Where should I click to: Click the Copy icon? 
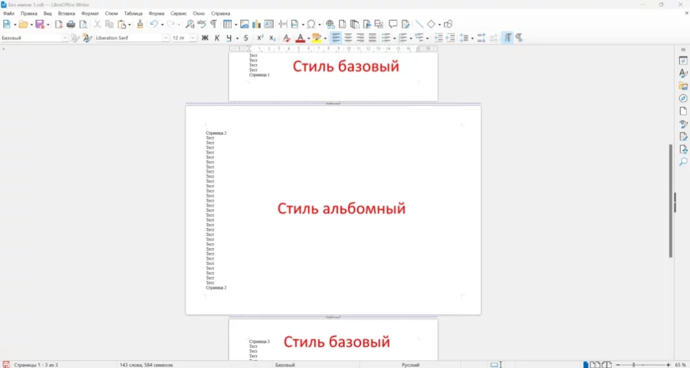(109, 24)
